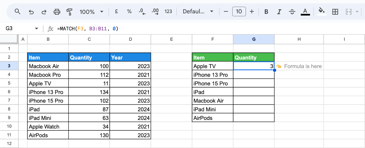Viewport: 365px width, 148px height.
Task: Click the merge cells icon
Action: point(349,12)
